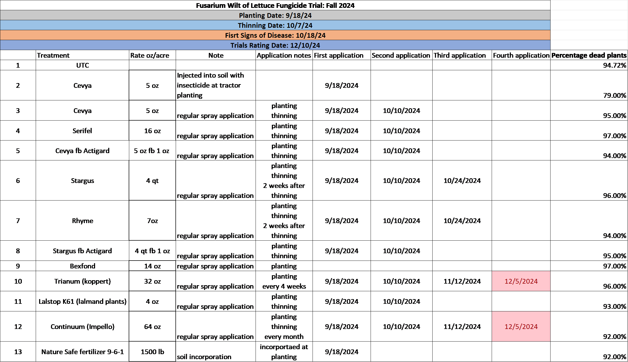The height and width of the screenshot is (362, 628).
Task: Select the 'Stargus fb Actigard' cell
Action: coord(82,251)
